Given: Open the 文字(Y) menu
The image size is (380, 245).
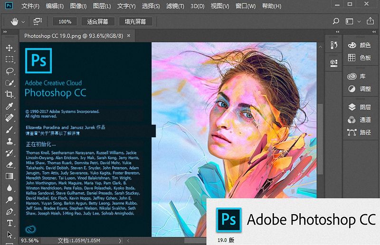Looking at the screenshot, I should point(126,6).
